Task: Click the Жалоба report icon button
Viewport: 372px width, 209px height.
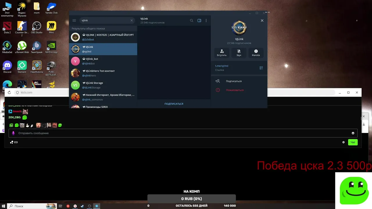Action: coord(256,53)
